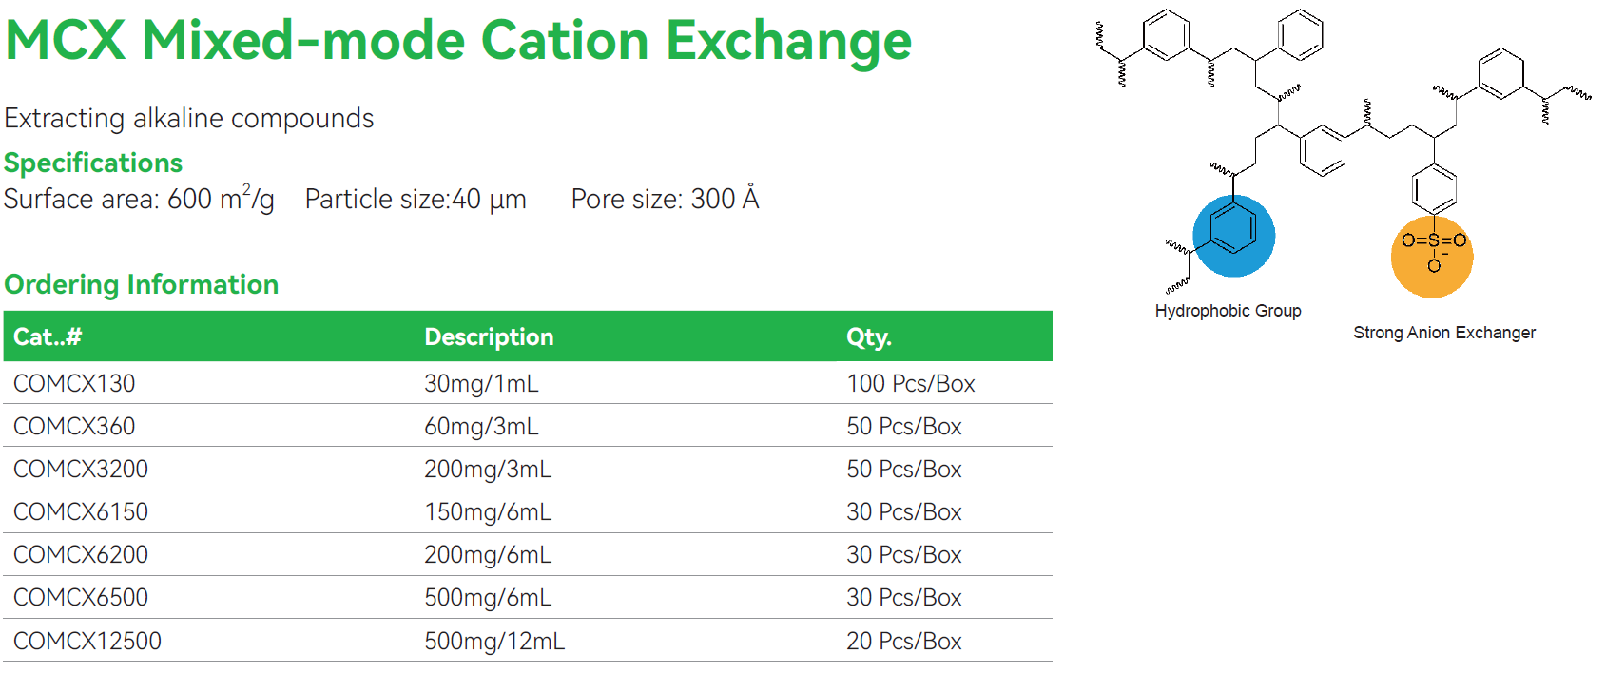Click catalog number COMCX130
This screenshot has width=1606, height=673.
(74, 383)
